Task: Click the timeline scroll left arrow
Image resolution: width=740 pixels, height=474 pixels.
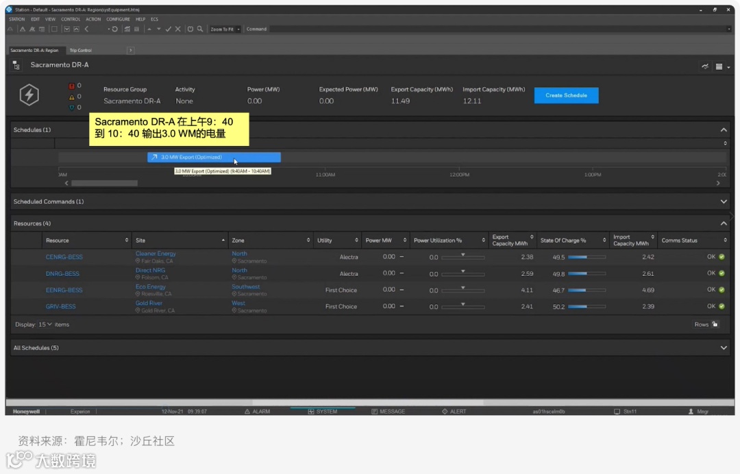Action: pyautogui.click(x=66, y=183)
